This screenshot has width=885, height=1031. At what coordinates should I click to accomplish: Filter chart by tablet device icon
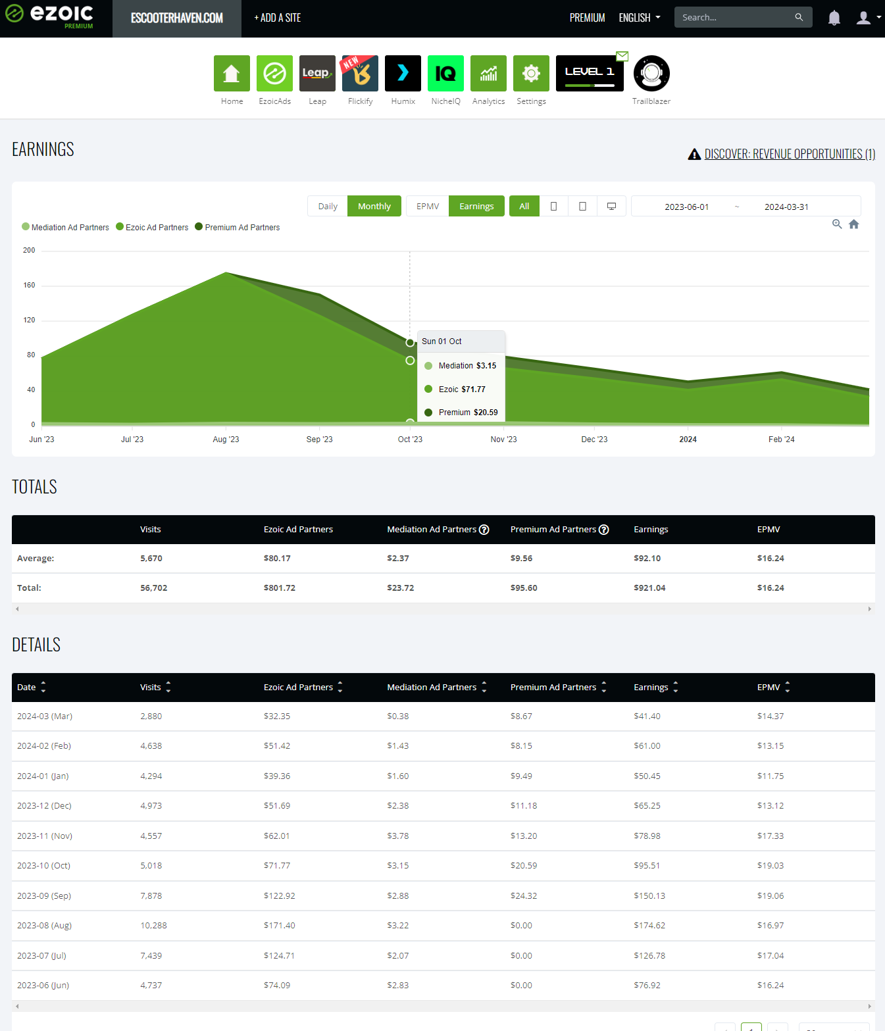tap(582, 206)
